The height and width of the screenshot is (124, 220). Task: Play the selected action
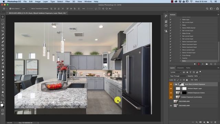(x=203, y=64)
